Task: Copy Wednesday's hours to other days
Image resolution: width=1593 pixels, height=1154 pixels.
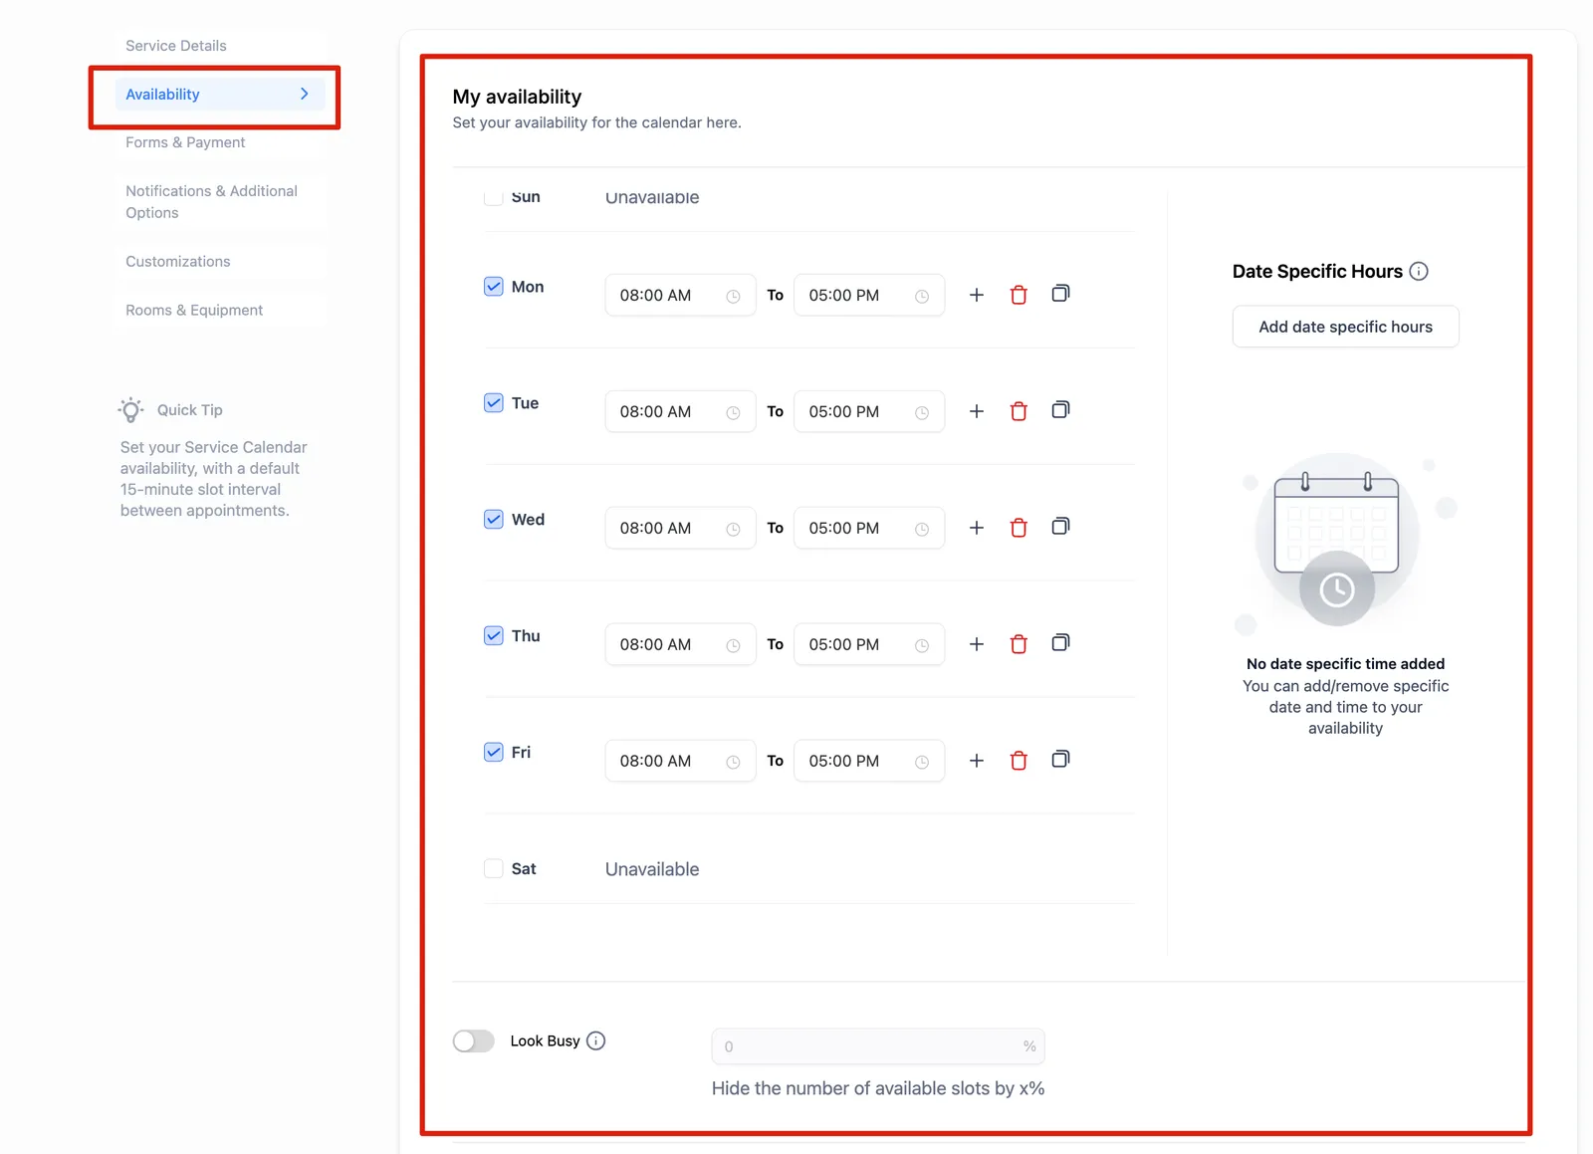Action: click(x=1060, y=527)
